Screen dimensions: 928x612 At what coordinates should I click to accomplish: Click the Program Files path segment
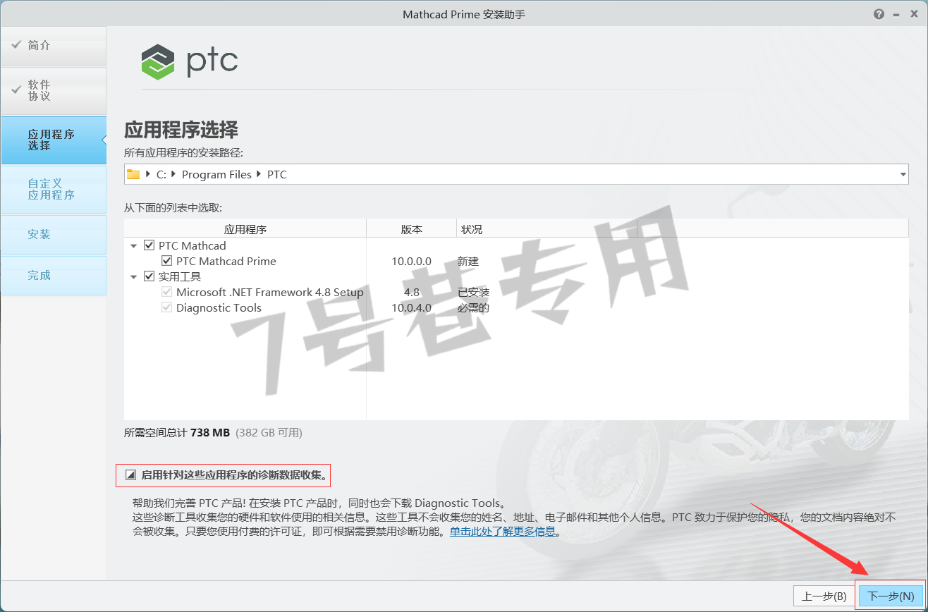coord(216,174)
